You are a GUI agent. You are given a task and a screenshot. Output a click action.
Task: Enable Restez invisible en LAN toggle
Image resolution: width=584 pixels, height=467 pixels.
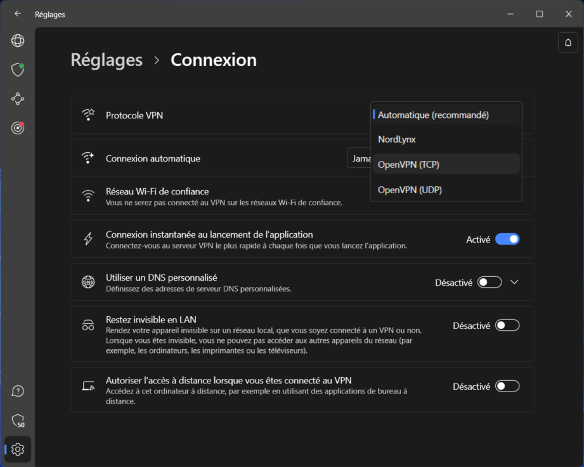click(x=507, y=326)
